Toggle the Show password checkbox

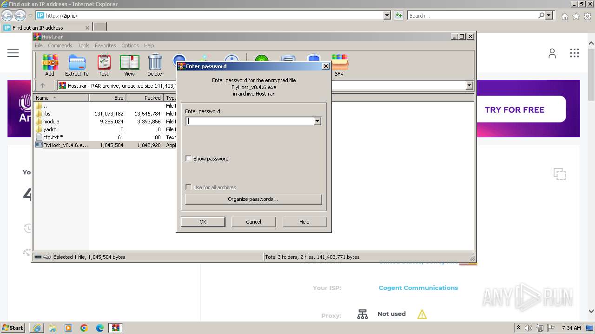(x=188, y=159)
